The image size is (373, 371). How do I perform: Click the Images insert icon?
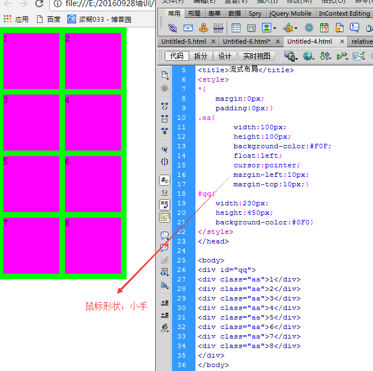click(x=267, y=27)
